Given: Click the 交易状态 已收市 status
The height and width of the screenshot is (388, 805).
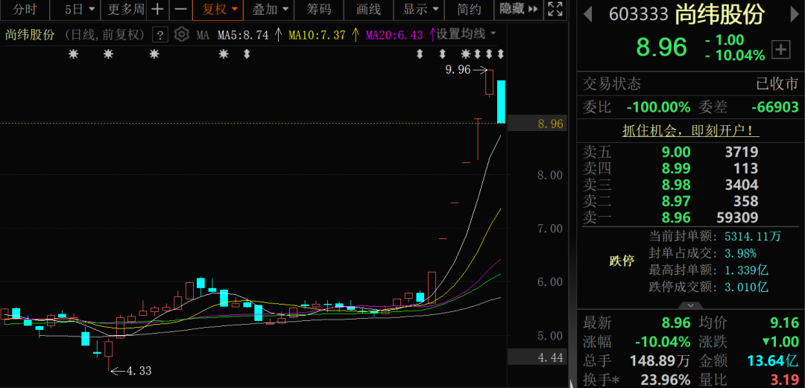Looking at the screenshot, I should point(777,84).
